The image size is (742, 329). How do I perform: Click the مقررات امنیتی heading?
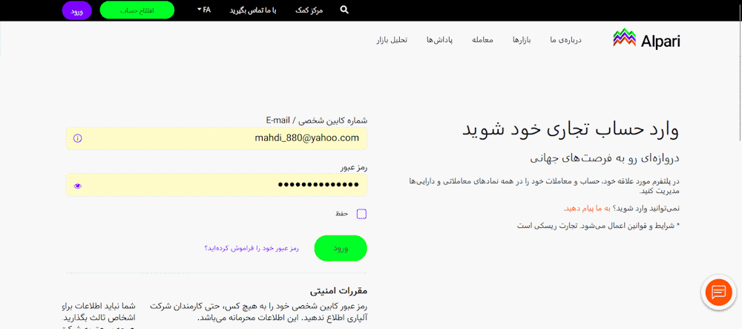click(339, 290)
